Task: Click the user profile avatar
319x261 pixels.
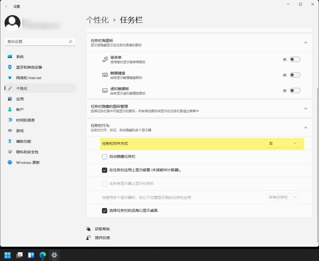Action: 12,23
